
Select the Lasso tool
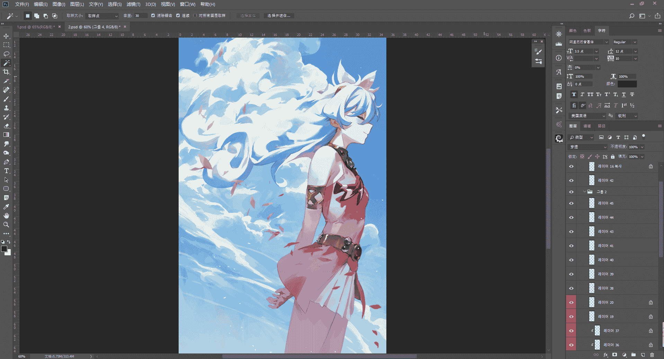click(x=6, y=54)
